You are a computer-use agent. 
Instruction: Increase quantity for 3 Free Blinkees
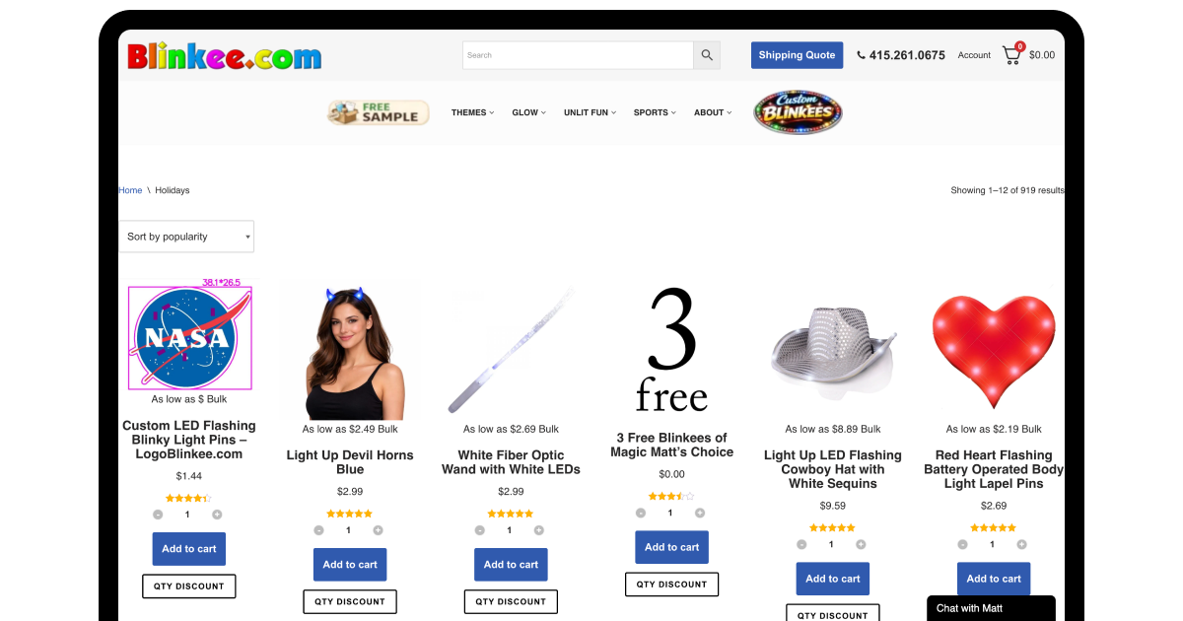point(700,513)
